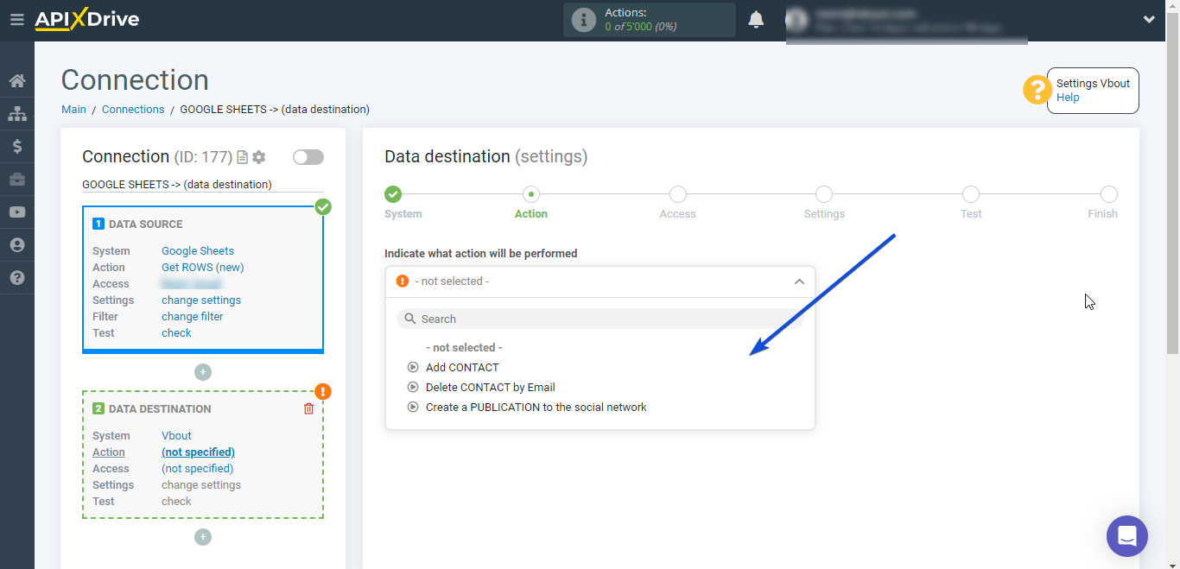Viewport: 1180px width, 569px height.
Task: Click Action (not specified) link
Action: (198, 452)
